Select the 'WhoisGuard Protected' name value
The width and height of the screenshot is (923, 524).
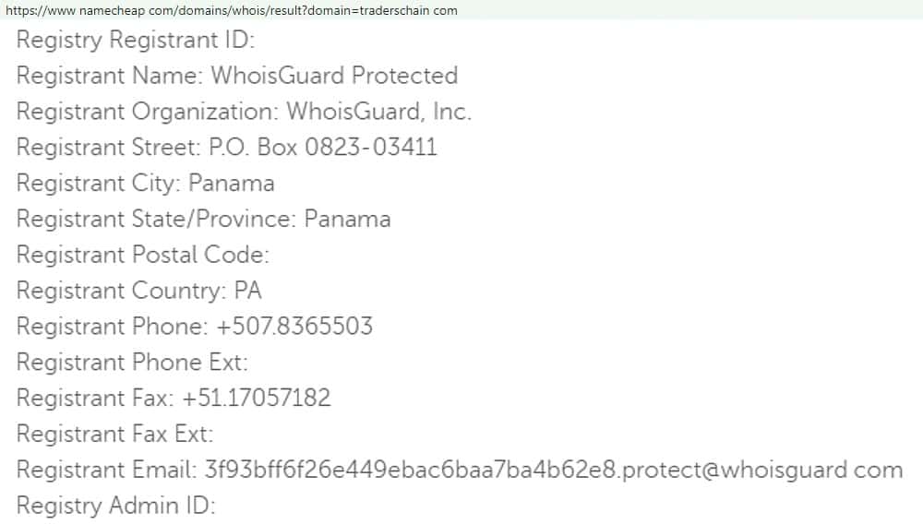pos(334,76)
